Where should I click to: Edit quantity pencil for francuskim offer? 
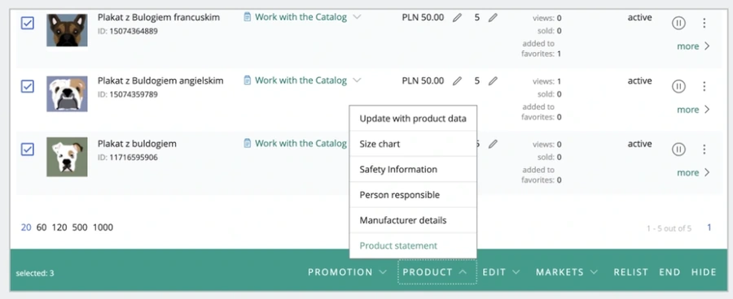tap(493, 18)
